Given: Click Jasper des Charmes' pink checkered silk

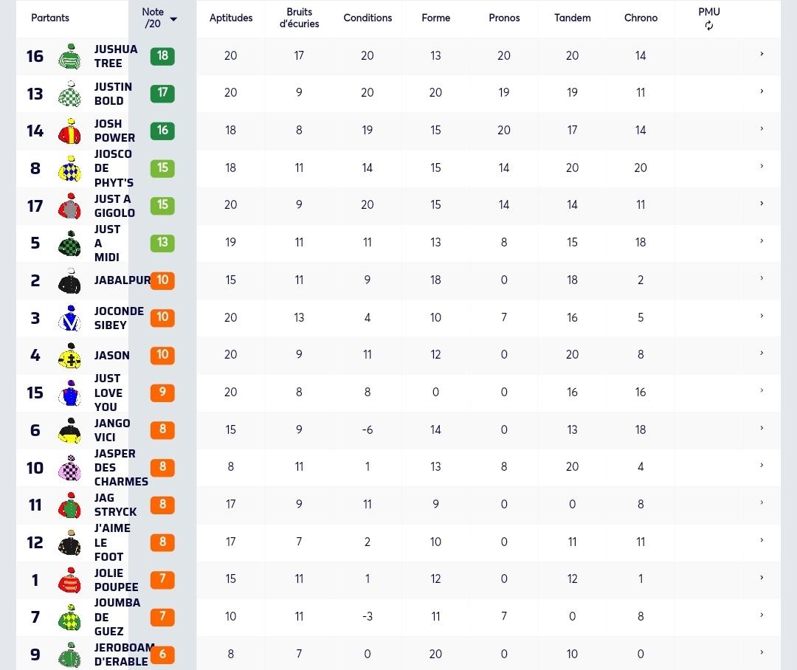Looking at the screenshot, I should pos(69,468).
